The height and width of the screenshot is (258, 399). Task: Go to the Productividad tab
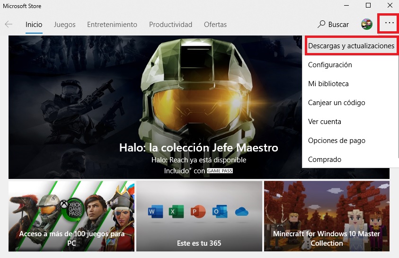tap(170, 25)
